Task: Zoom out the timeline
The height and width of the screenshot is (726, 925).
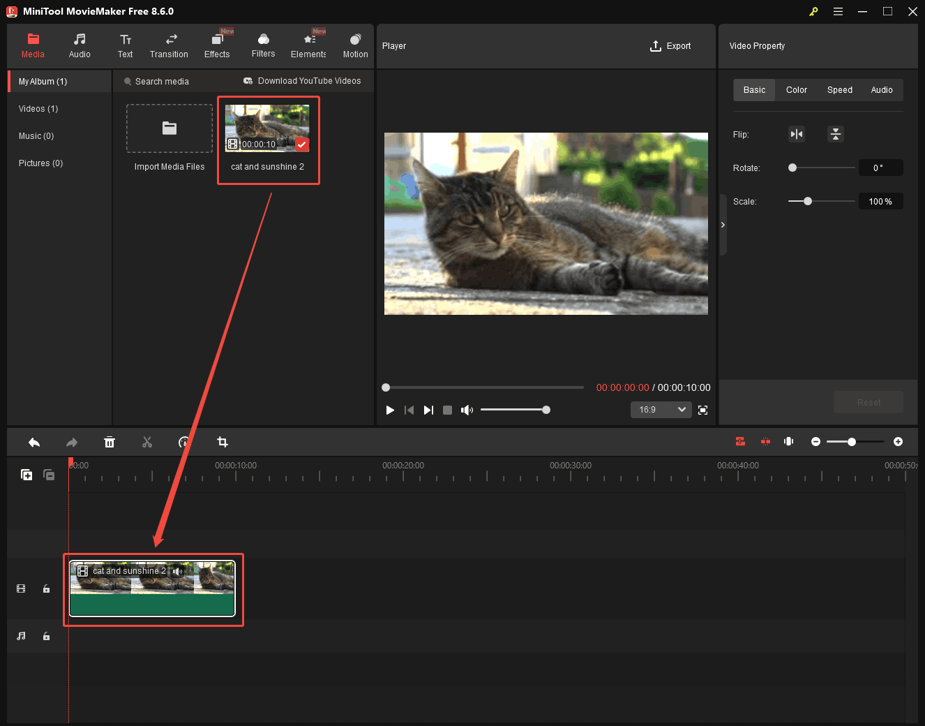Action: [x=815, y=441]
